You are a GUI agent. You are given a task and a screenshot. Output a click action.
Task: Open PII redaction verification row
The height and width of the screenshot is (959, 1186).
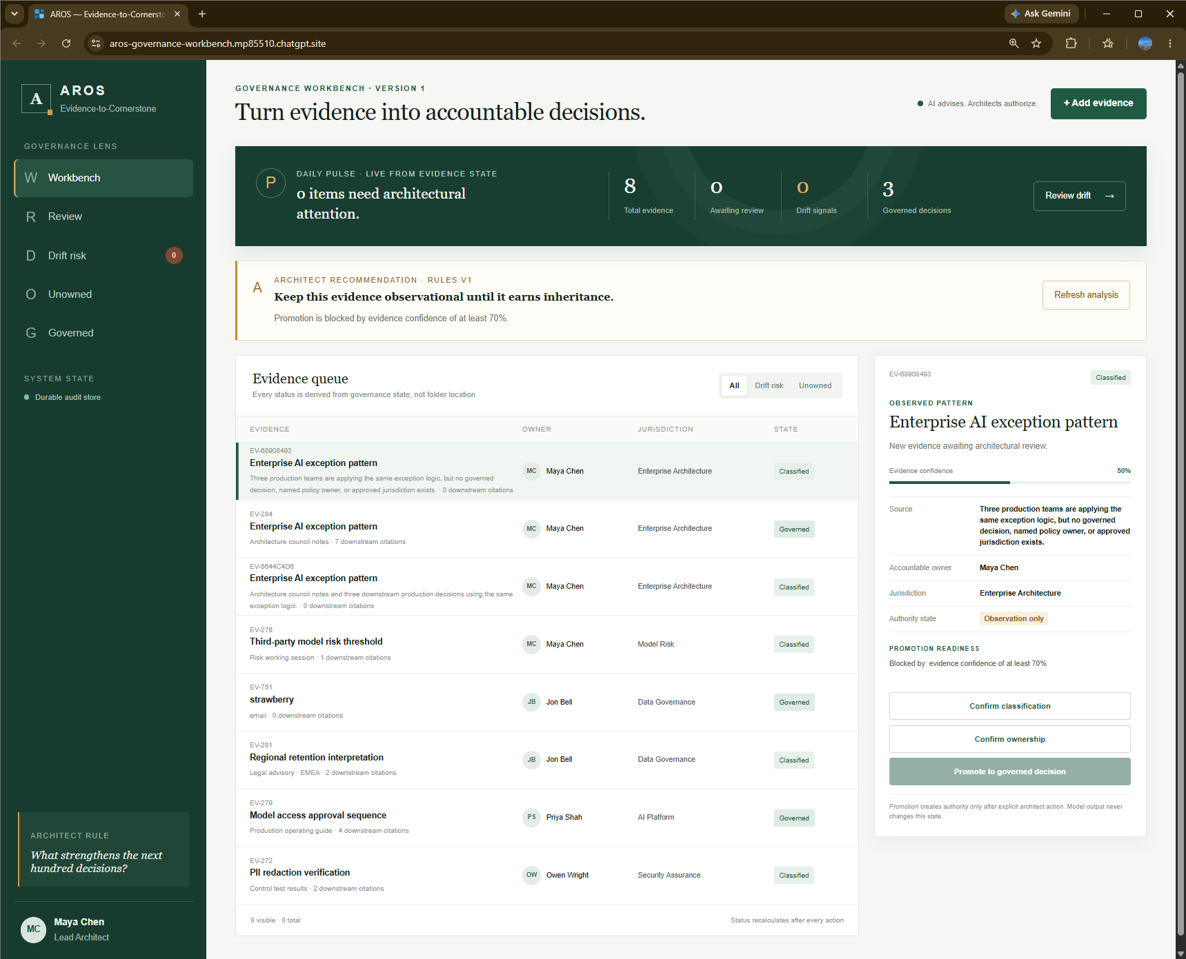click(x=548, y=876)
